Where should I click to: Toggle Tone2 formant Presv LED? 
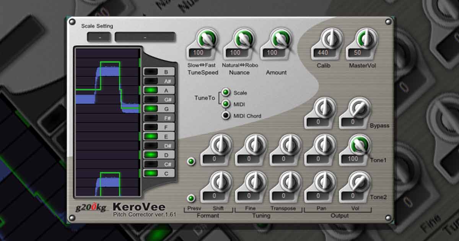(191, 198)
